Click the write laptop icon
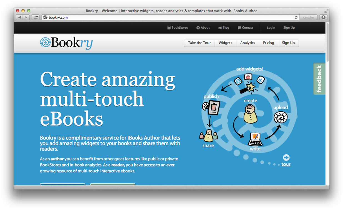 [255, 139]
